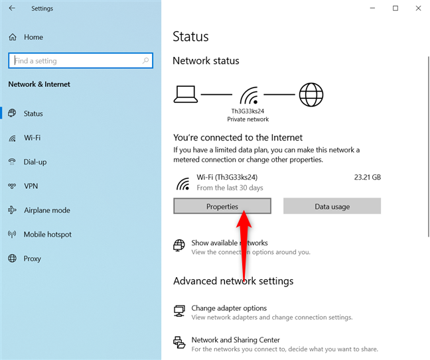Click the Airplane mode plane icon

(12, 210)
